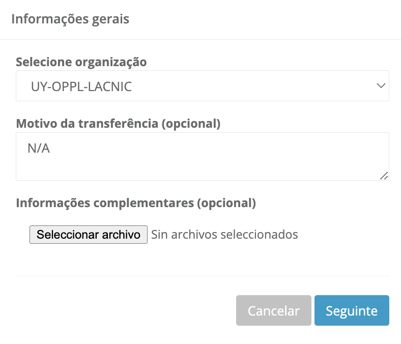Click the dashed divider above the Cancelar button
The image size is (401, 344).
point(202,276)
